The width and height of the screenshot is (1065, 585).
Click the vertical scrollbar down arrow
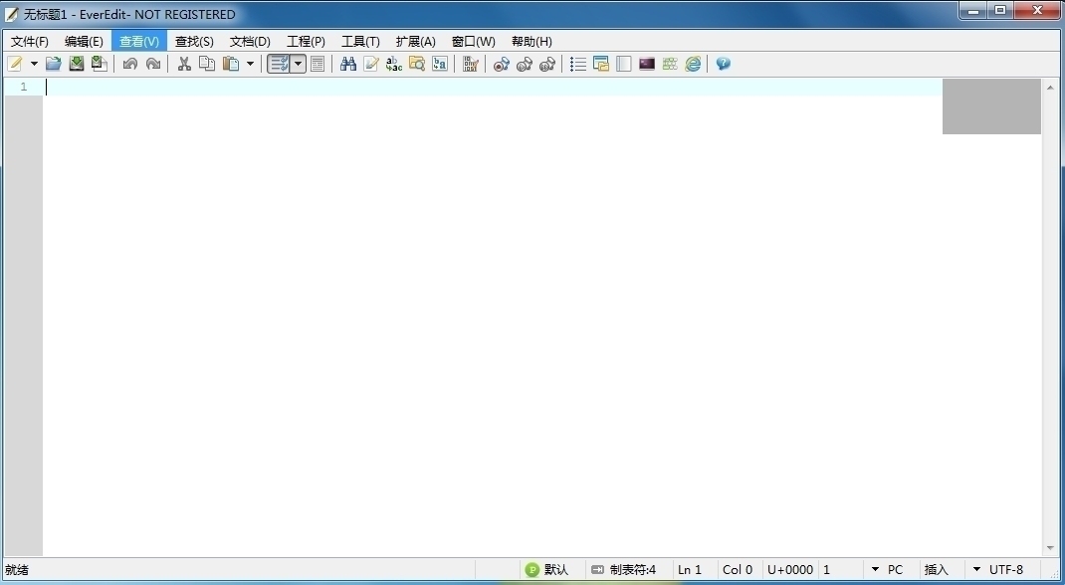point(1050,548)
